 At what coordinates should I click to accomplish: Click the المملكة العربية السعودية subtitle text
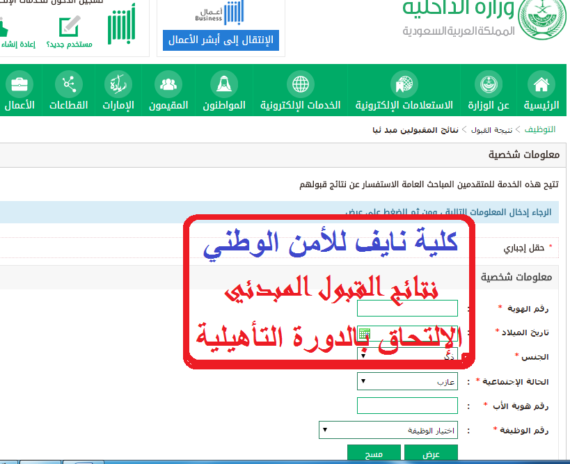point(459,31)
